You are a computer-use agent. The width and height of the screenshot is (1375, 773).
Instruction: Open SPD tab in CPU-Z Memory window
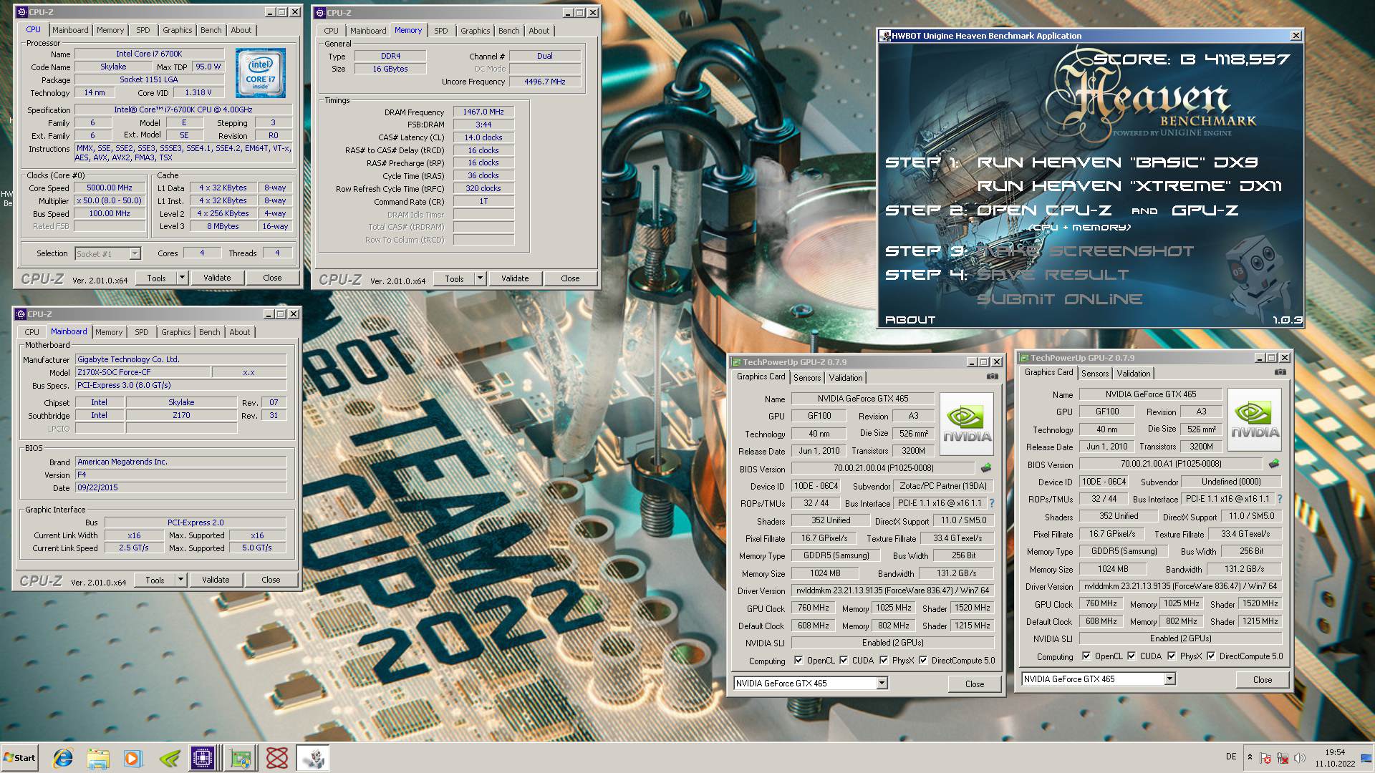point(441,31)
